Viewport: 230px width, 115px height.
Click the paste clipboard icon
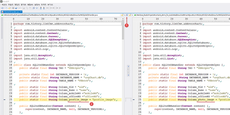coord(30,8)
